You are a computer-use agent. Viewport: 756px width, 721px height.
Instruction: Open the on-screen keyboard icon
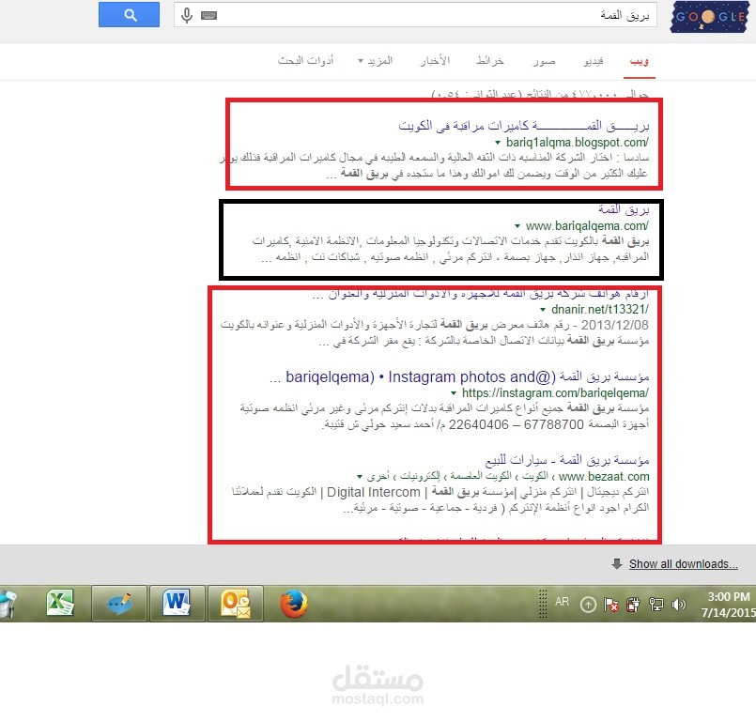point(208,15)
